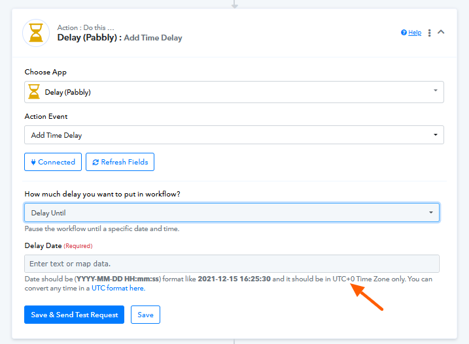Open the three-dot step options menu
The width and height of the screenshot is (469, 344).
point(429,33)
